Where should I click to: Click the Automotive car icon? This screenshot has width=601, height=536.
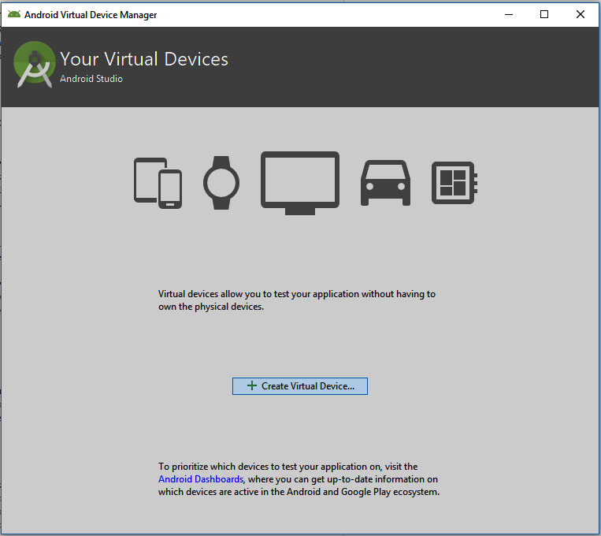click(x=385, y=183)
